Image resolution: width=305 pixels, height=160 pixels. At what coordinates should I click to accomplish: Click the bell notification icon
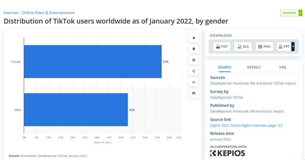pyautogui.click(x=194, y=49)
